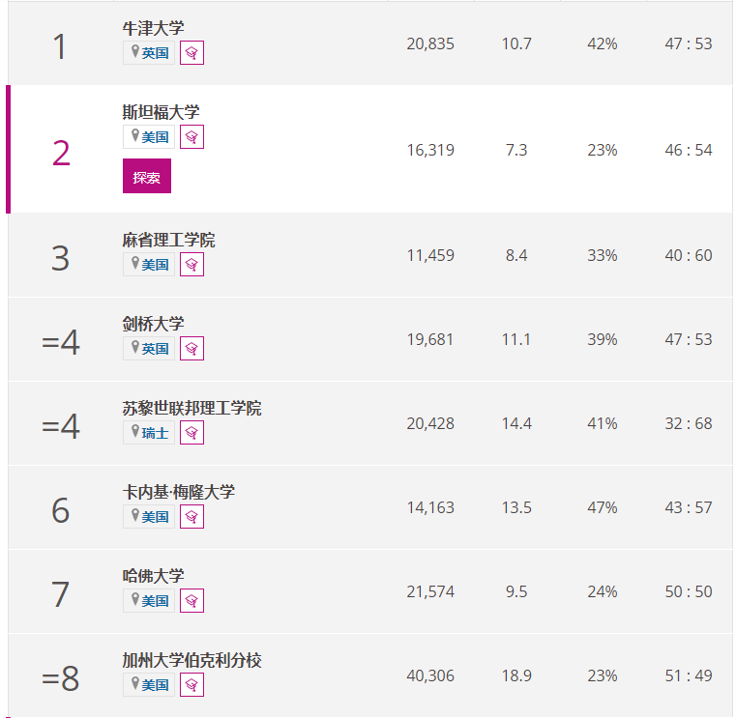Click the graduation cap icon for 卡内基·梅隆大学
The width and height of the screenshot is (736, 718).
(192, 517)
